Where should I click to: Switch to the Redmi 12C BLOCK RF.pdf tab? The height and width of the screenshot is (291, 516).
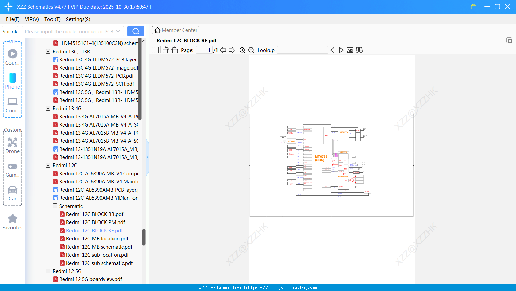(186, 40)
